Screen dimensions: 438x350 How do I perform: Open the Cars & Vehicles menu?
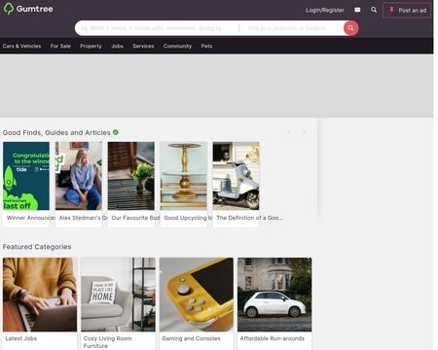click(x=21, y=46)
